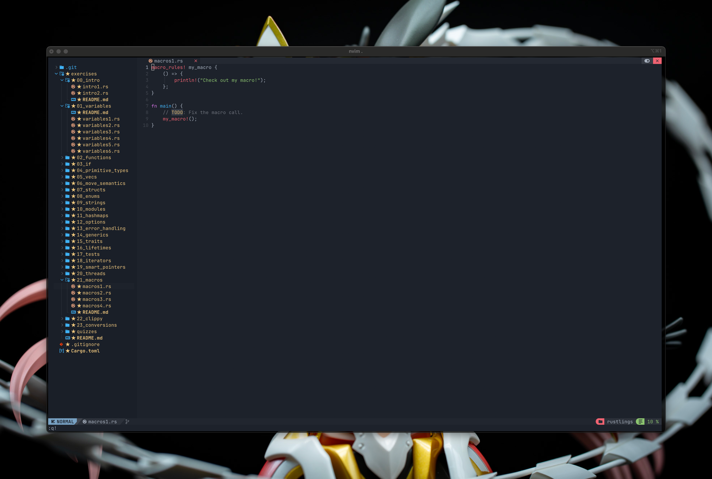Click the git branch icon in statusline

(x=127, y=421)
